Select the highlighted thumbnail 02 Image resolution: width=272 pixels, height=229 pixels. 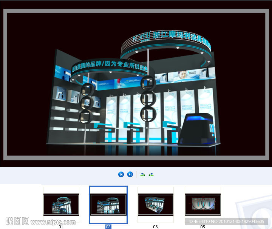coord(108,205)
